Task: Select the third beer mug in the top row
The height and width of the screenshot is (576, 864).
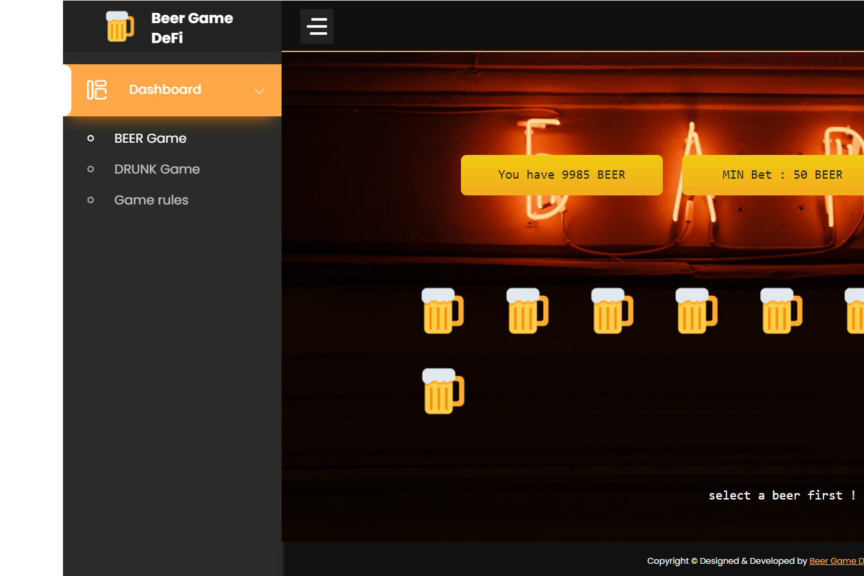Action: [613, 312]
